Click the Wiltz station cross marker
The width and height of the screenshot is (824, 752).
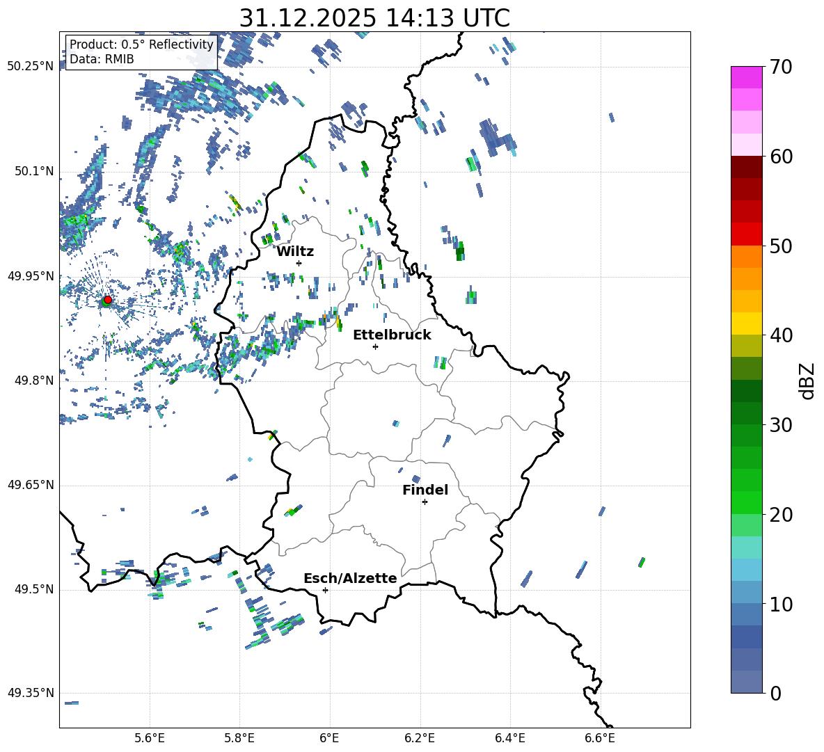pos(299,263)
